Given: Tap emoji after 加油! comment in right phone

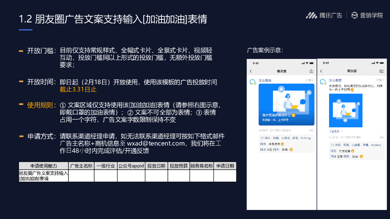Looking at the screenshot, I should click(x=361, y=156).
